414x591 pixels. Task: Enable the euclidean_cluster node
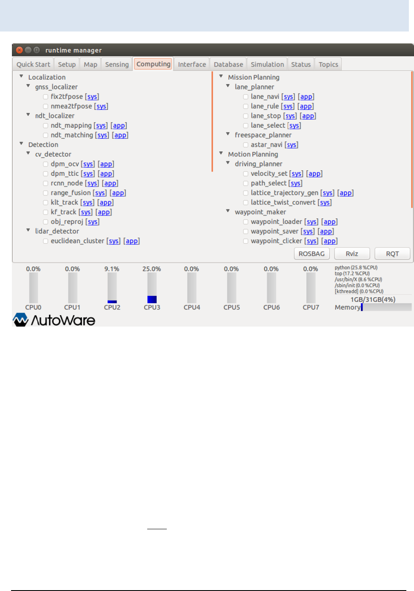coord(46,241)
